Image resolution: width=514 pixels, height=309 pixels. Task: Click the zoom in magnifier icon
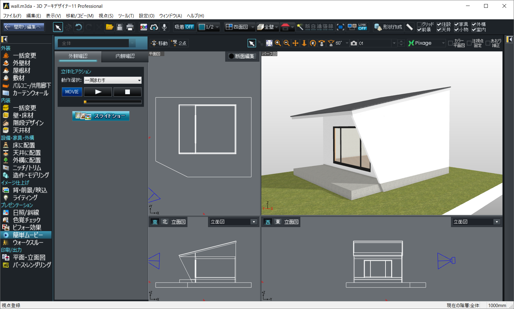[x=278, y=43]
